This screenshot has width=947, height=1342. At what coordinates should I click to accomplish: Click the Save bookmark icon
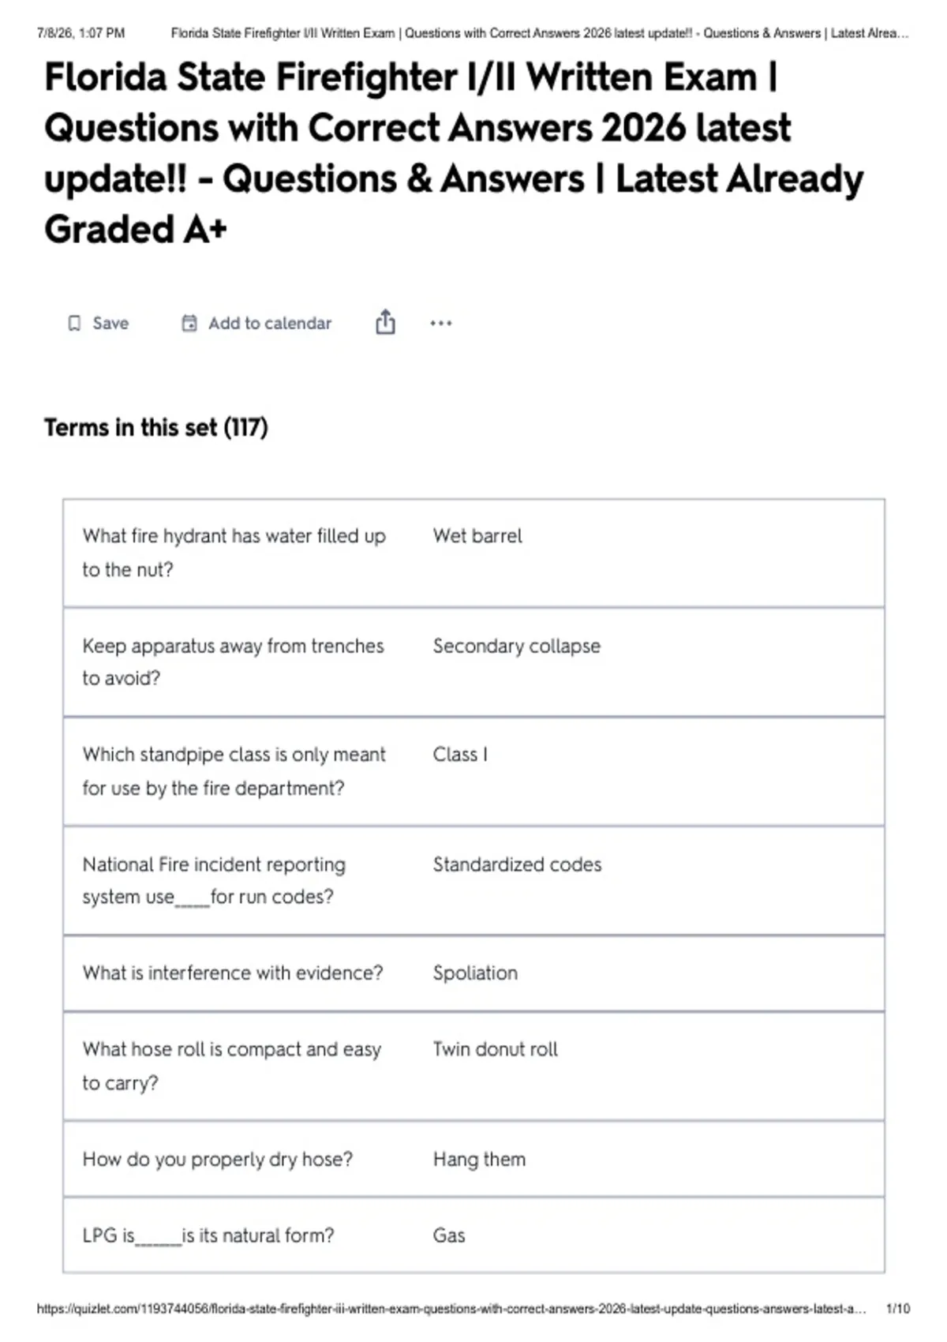pos(74,324)
